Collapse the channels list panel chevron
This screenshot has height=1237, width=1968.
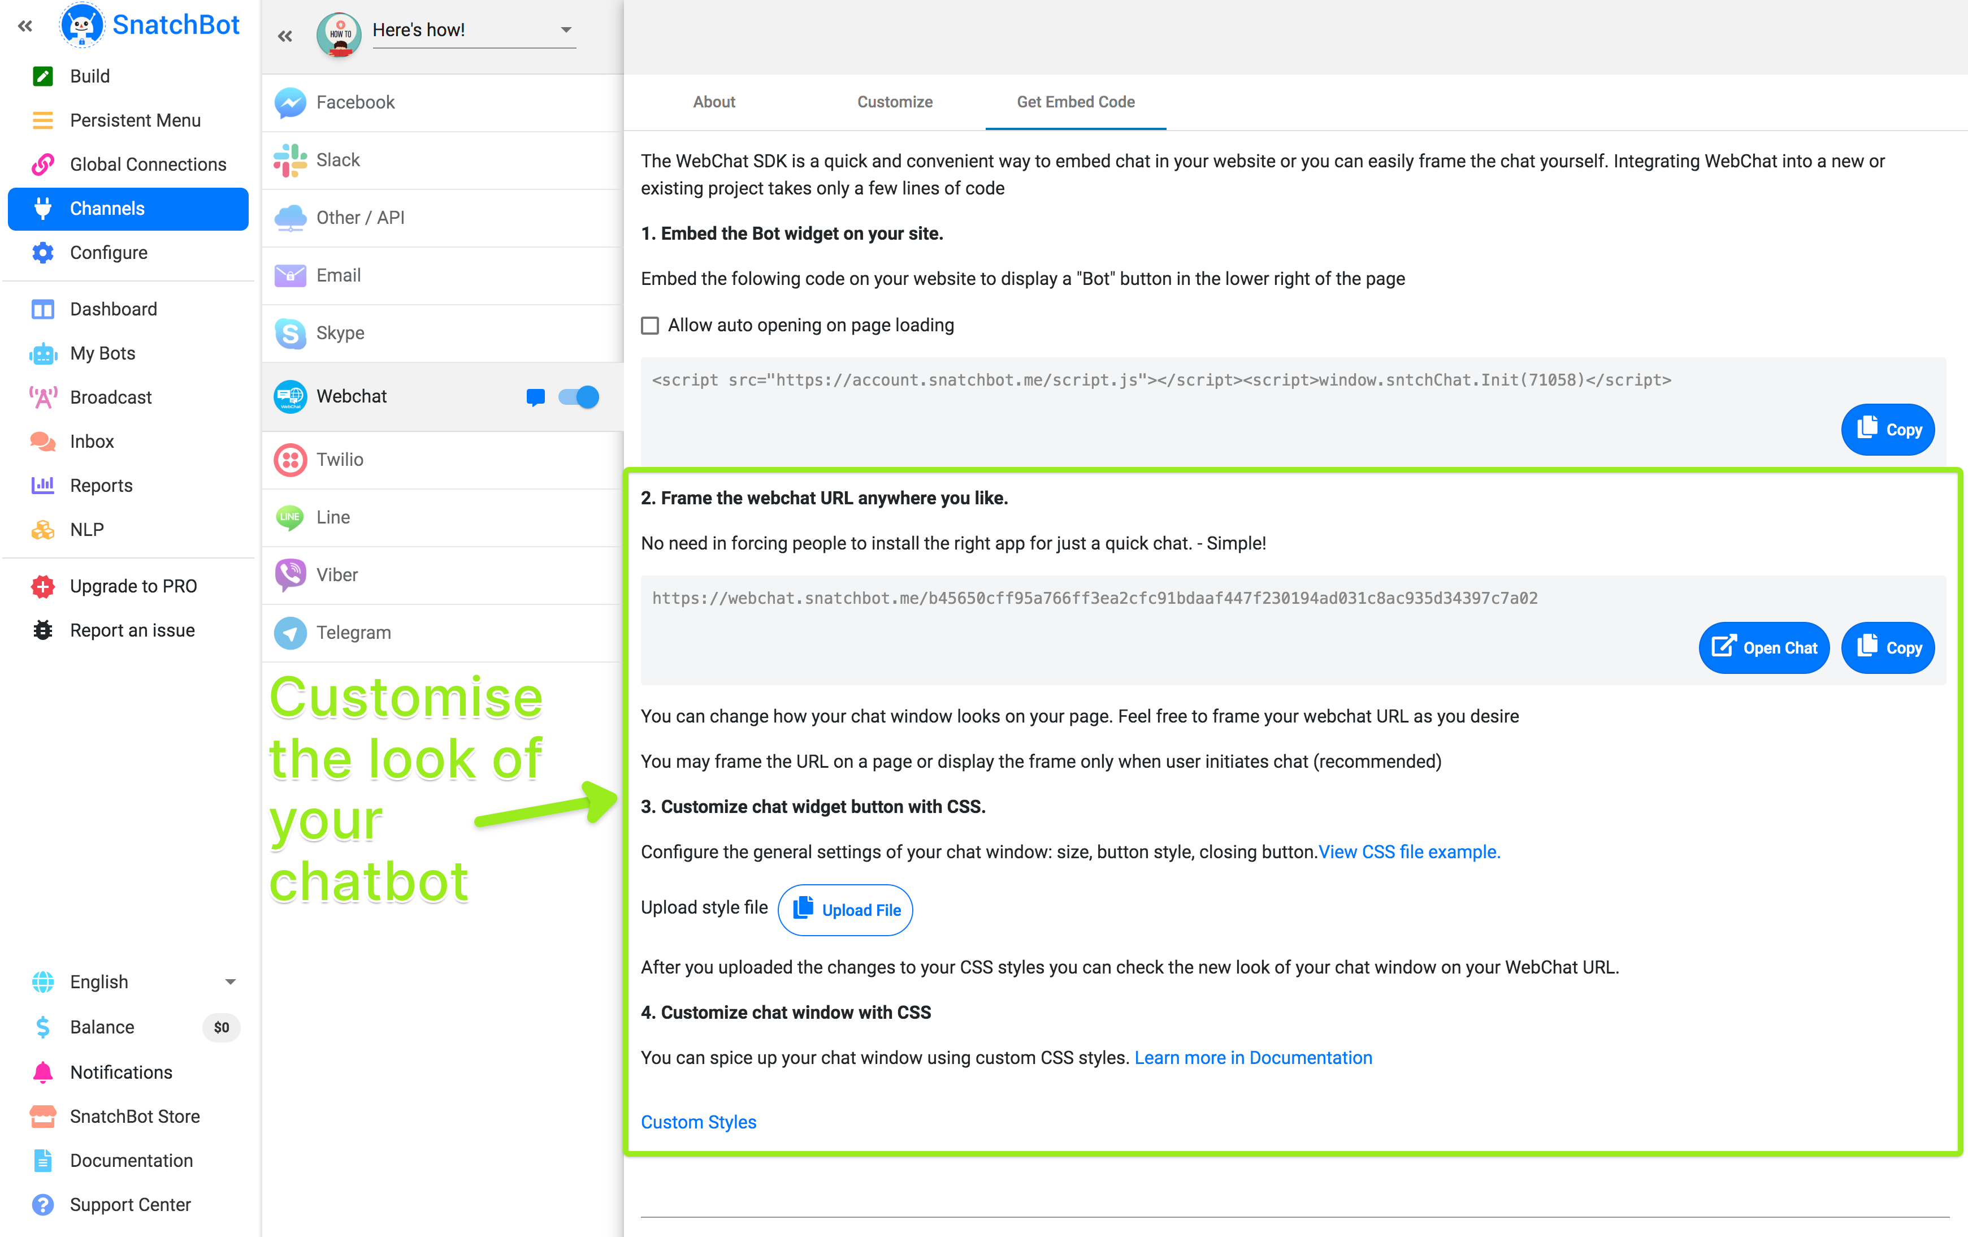click(284, 36)
